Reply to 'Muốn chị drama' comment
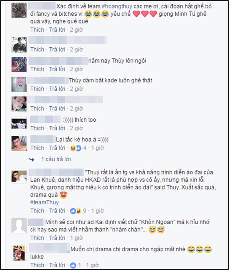Screen dimensions: 229x270 (57, 265)
